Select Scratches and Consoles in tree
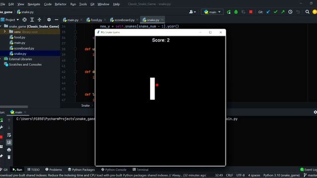Viewport: 317px width, 178px height. click(x=23, y=65)
